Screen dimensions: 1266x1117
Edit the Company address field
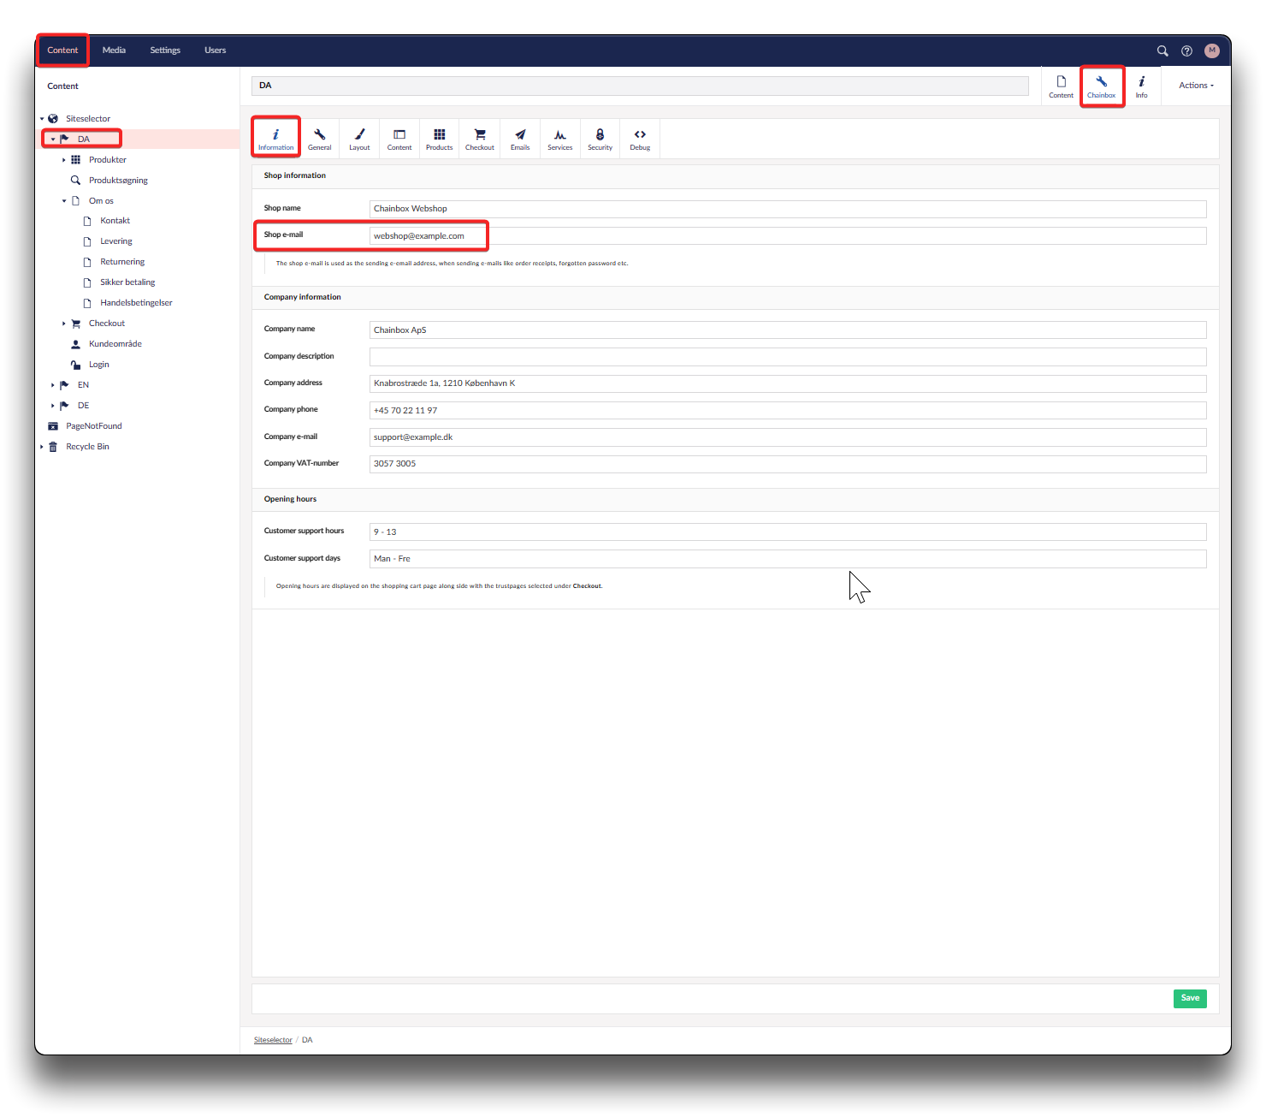click(x=788, y=383)
